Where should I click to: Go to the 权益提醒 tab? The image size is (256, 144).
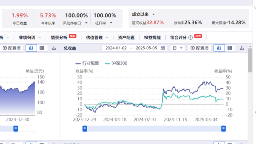point(152,38)
